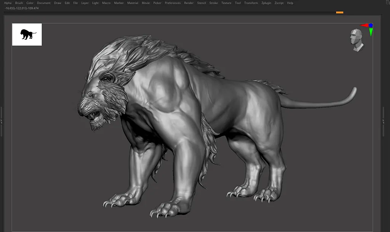Screen dimensions: 390x232
Task: Open the Picker menu
Action: pyautogui.click(x=157, y=3)
